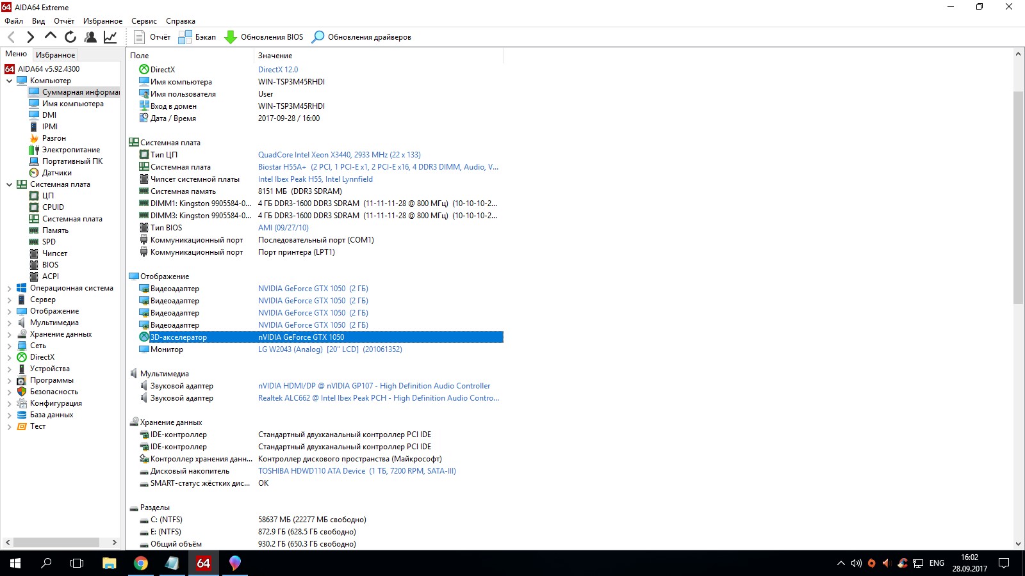Click the База данных icon in tree

(x=22, y=415)
